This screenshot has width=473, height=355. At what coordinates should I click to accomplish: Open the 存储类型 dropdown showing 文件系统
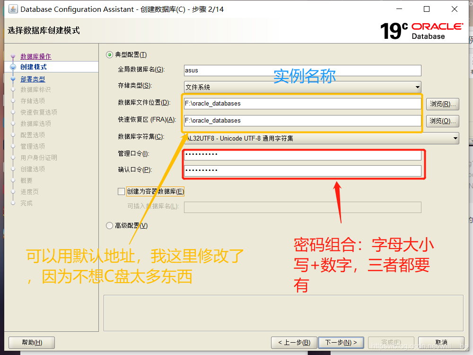(x=303, y=87)
